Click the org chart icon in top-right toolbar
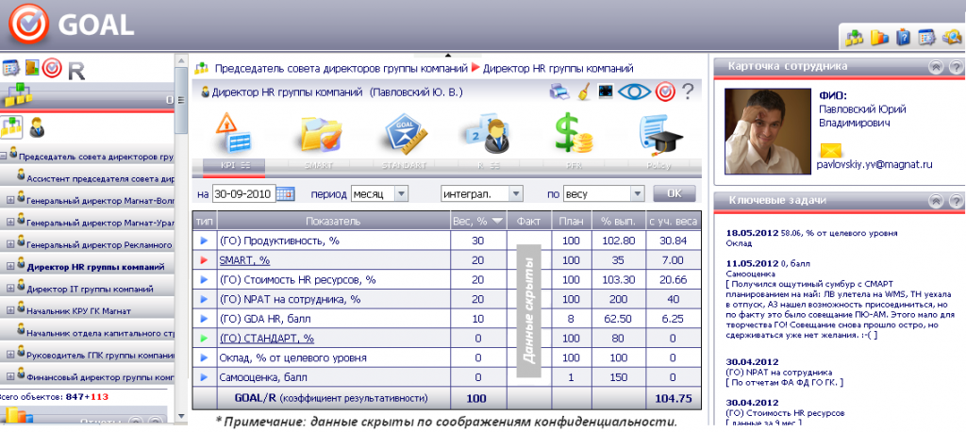The width and height of the screenshot is (966, 432). click(x=854, y=38)
